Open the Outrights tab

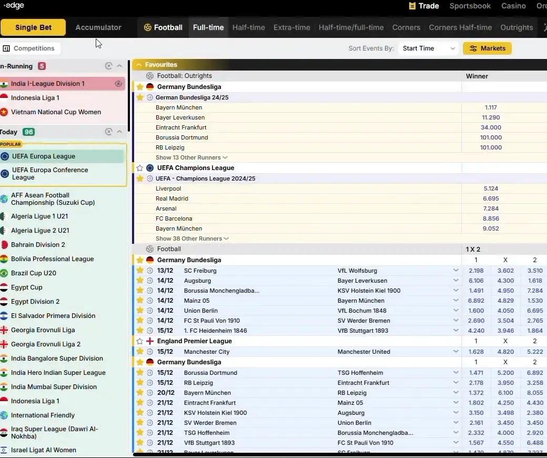(x=516, y=27)
